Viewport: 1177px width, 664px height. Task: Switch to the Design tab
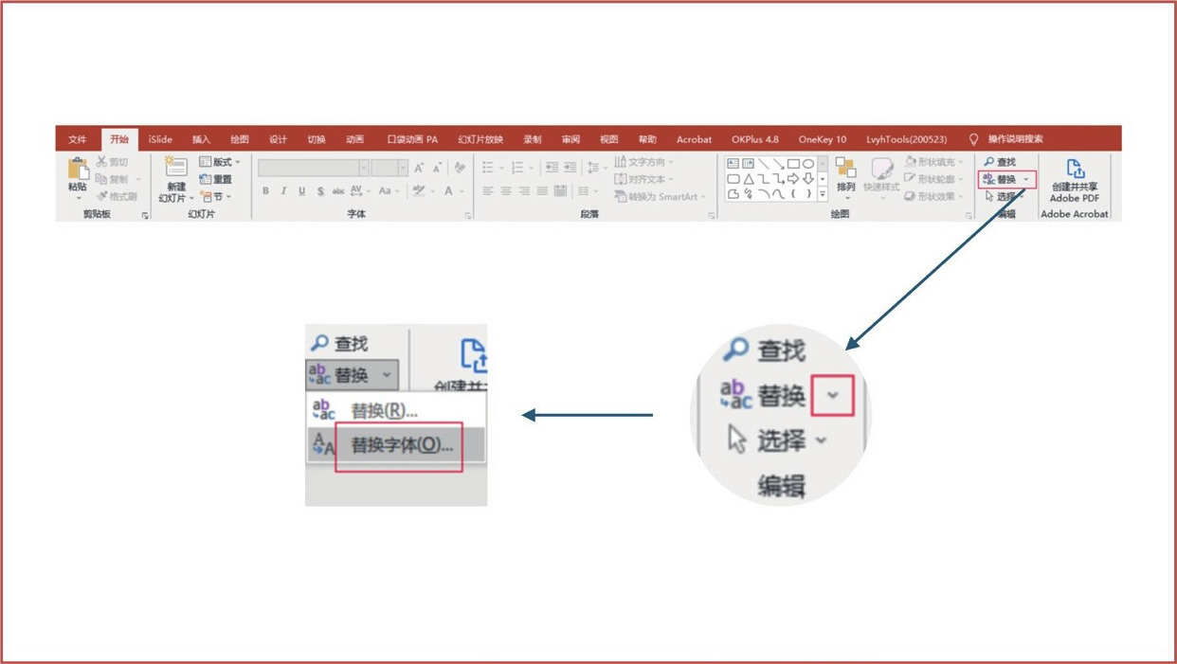(x=278, y=139)
